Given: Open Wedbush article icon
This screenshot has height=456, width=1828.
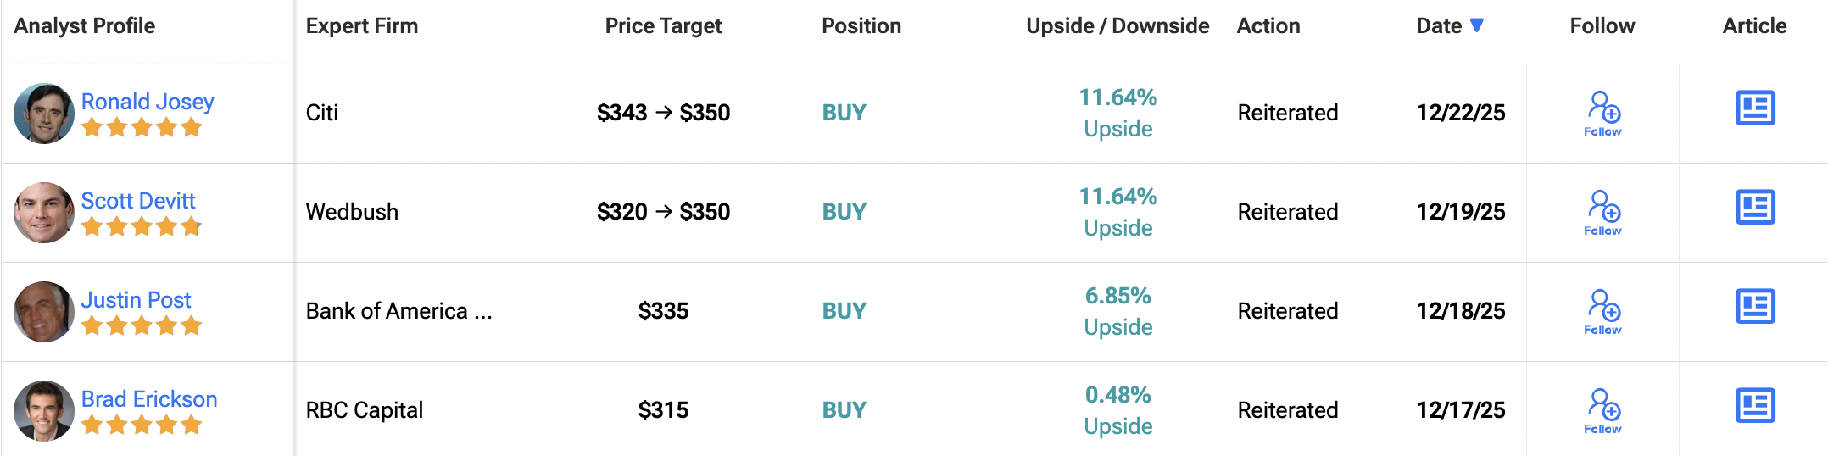Looking at the screenshot, I should 1755,208.
